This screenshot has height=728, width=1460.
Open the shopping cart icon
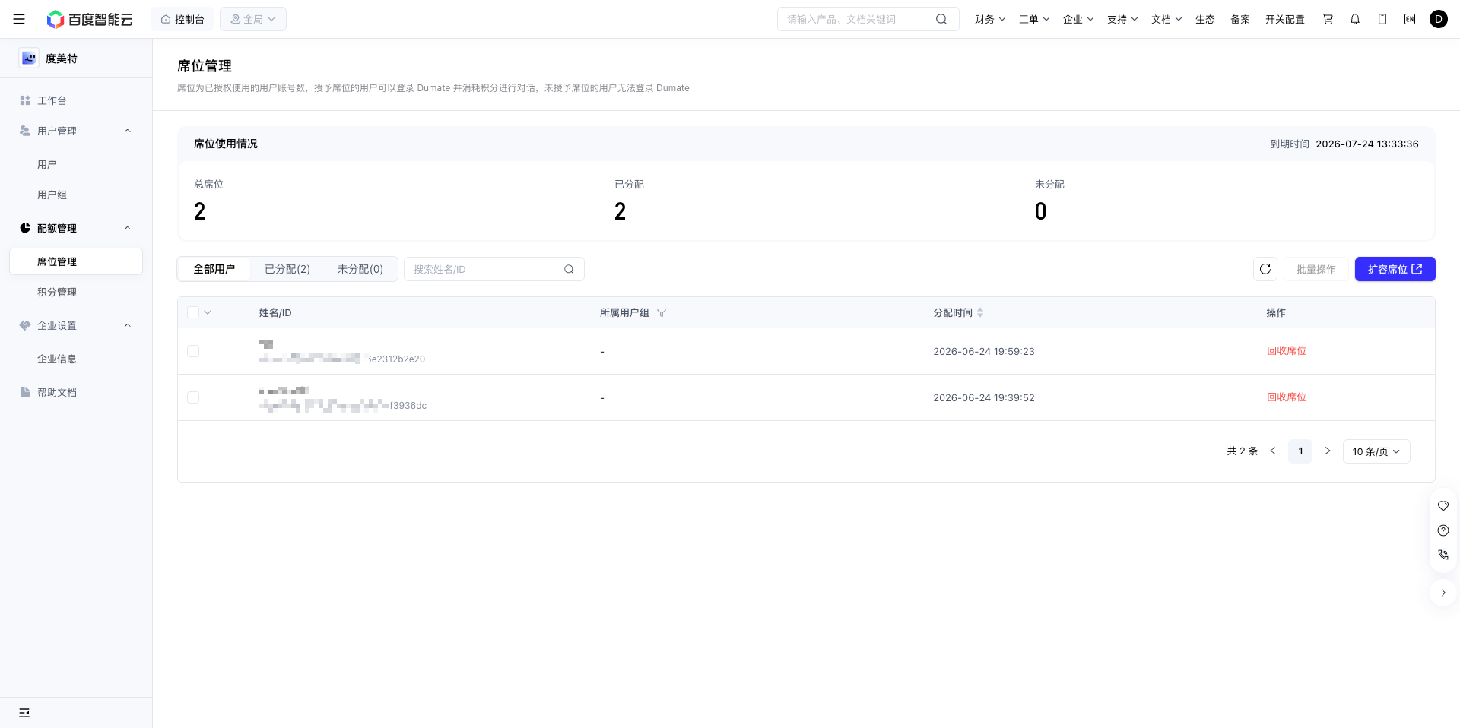tap(1328, 19)
